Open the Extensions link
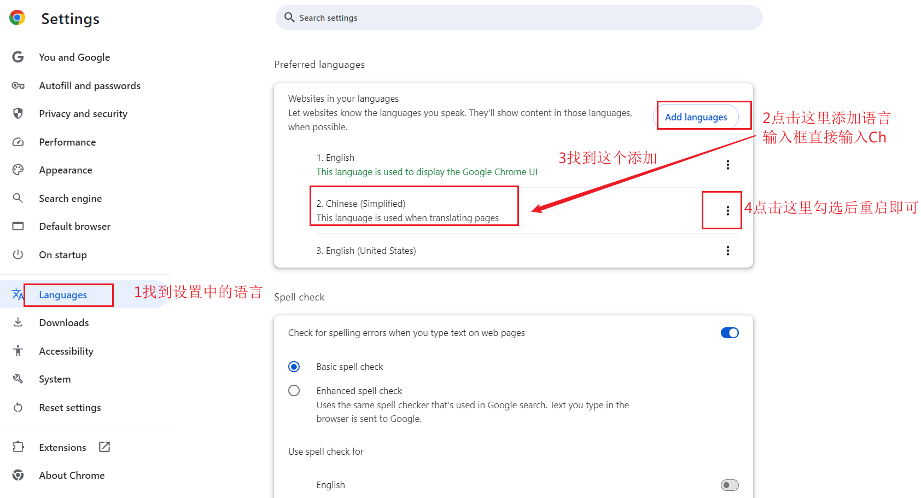Viewport: 921px width, 498px height. point(63,447)
